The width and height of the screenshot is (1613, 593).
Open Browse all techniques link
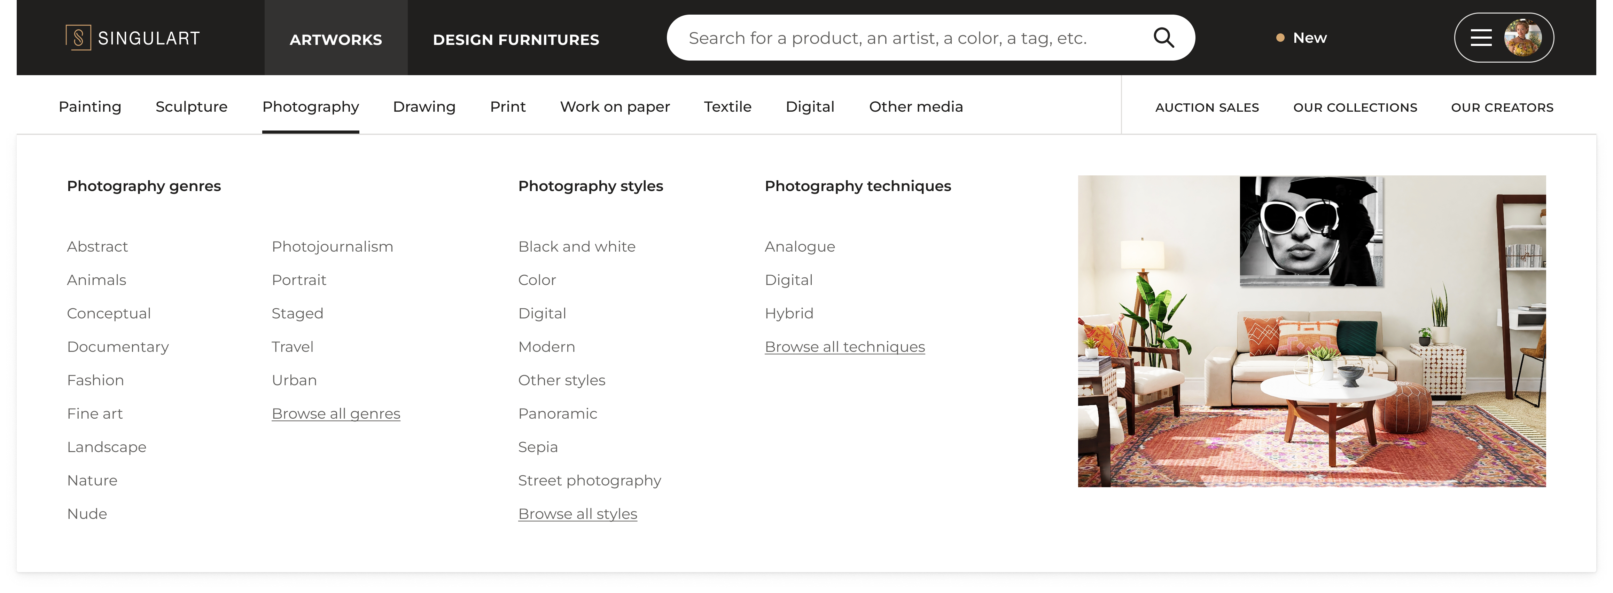pyautogui.click(x=844, y=347)
